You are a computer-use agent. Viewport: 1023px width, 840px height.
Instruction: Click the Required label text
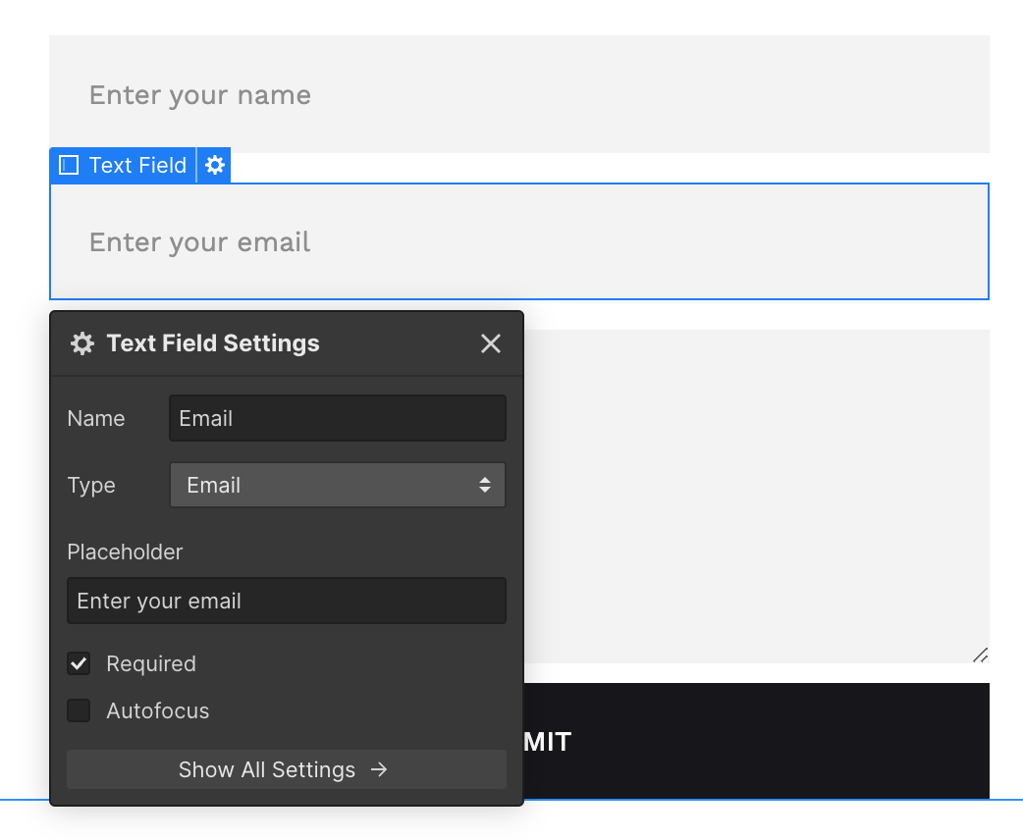151,663
